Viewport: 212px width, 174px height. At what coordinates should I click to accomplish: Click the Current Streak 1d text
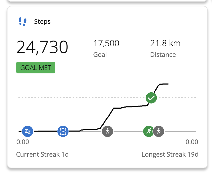(42, 154)
